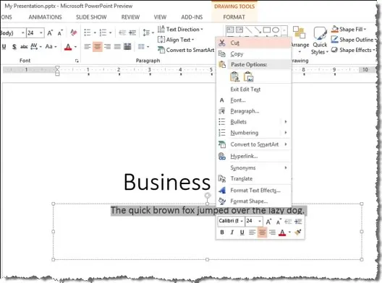Decrease list level in ribbon
Viewport: 382px width, 283px height.
point(122,32)
